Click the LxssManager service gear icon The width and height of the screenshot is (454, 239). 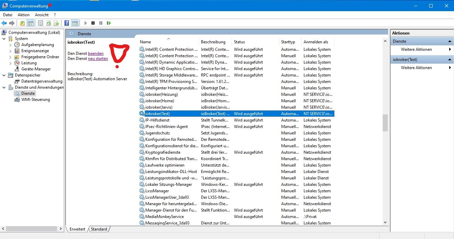[x=142, y=191]
